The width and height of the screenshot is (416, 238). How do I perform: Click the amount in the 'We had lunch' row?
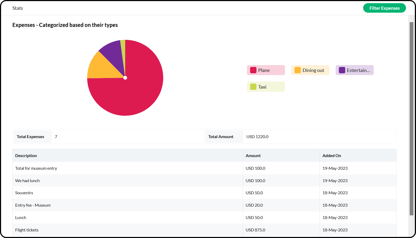click(255, 181)
